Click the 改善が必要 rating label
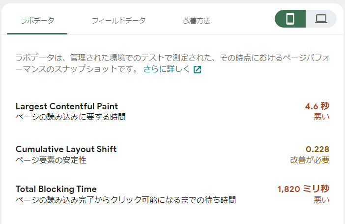 pyautogui.click(x=310, y=160)
